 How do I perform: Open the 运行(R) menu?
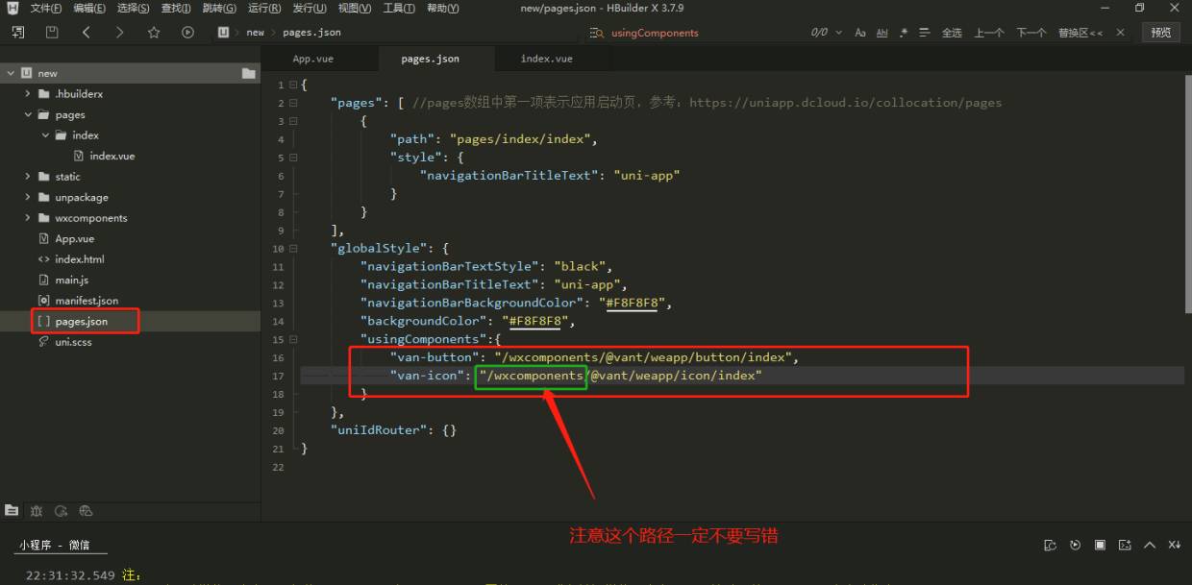point(264,9)
